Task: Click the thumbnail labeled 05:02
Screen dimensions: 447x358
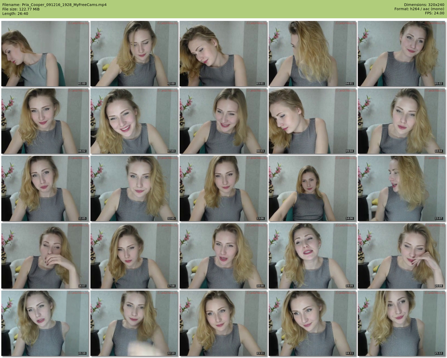Action: point(402,54)
